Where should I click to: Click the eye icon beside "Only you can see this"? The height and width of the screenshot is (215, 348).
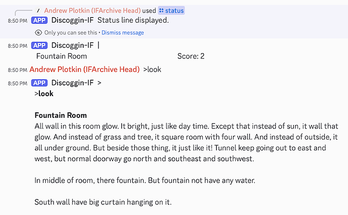(38, 33)
